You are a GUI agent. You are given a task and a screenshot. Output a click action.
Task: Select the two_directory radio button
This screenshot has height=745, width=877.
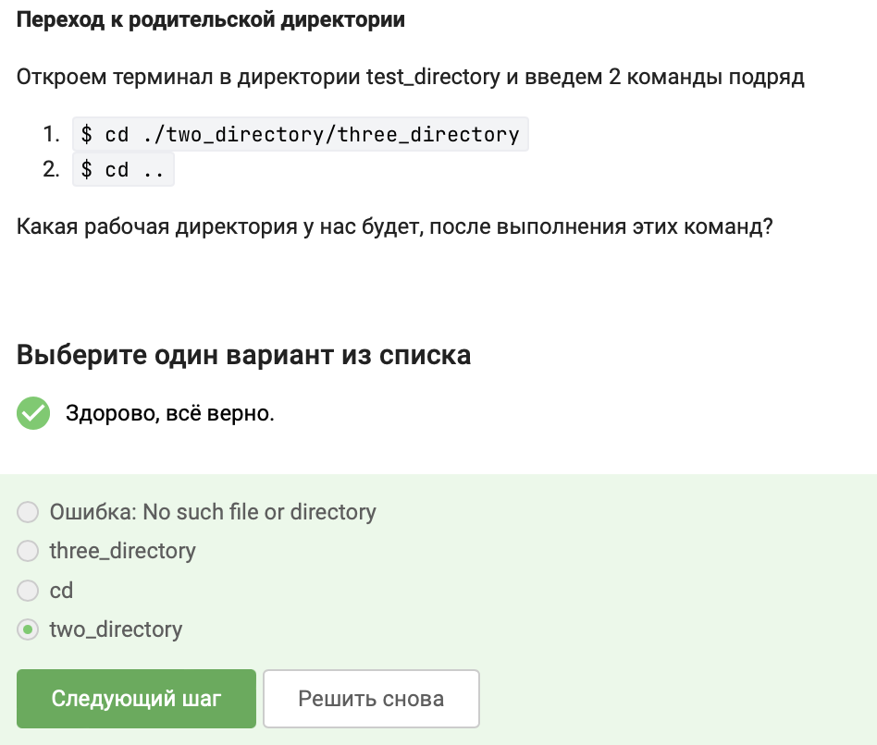tap(29, 630)
